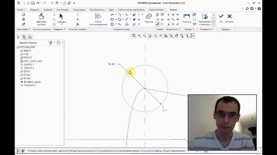Toggle Режим конструирования construction mode

click(x=98, y=16)
